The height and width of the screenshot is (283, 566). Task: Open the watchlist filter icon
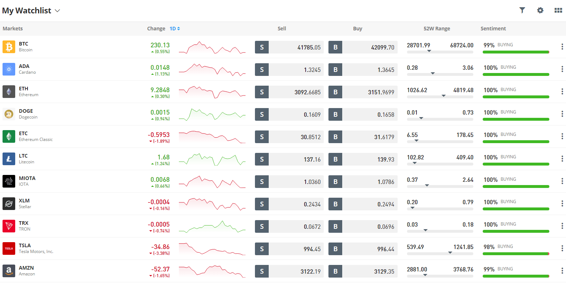click(522, 10)
